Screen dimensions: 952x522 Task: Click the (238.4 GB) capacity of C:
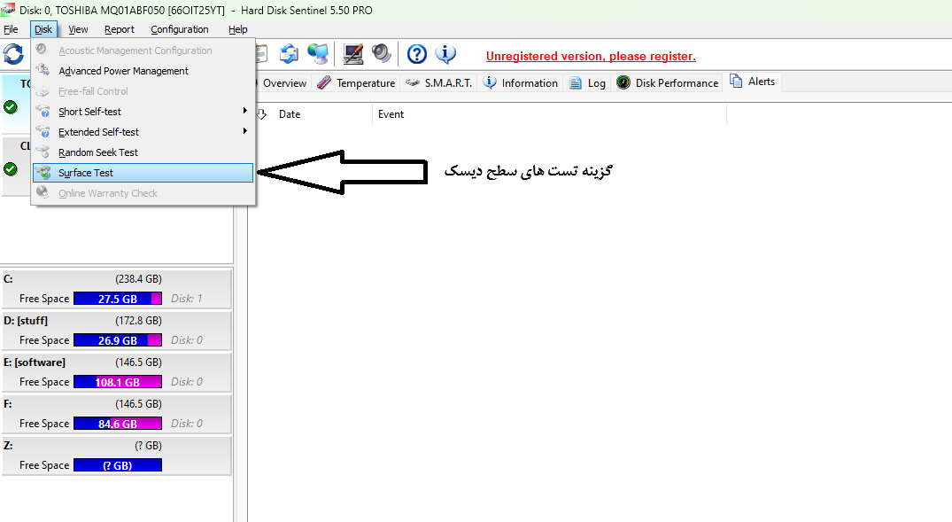(138, 279)
